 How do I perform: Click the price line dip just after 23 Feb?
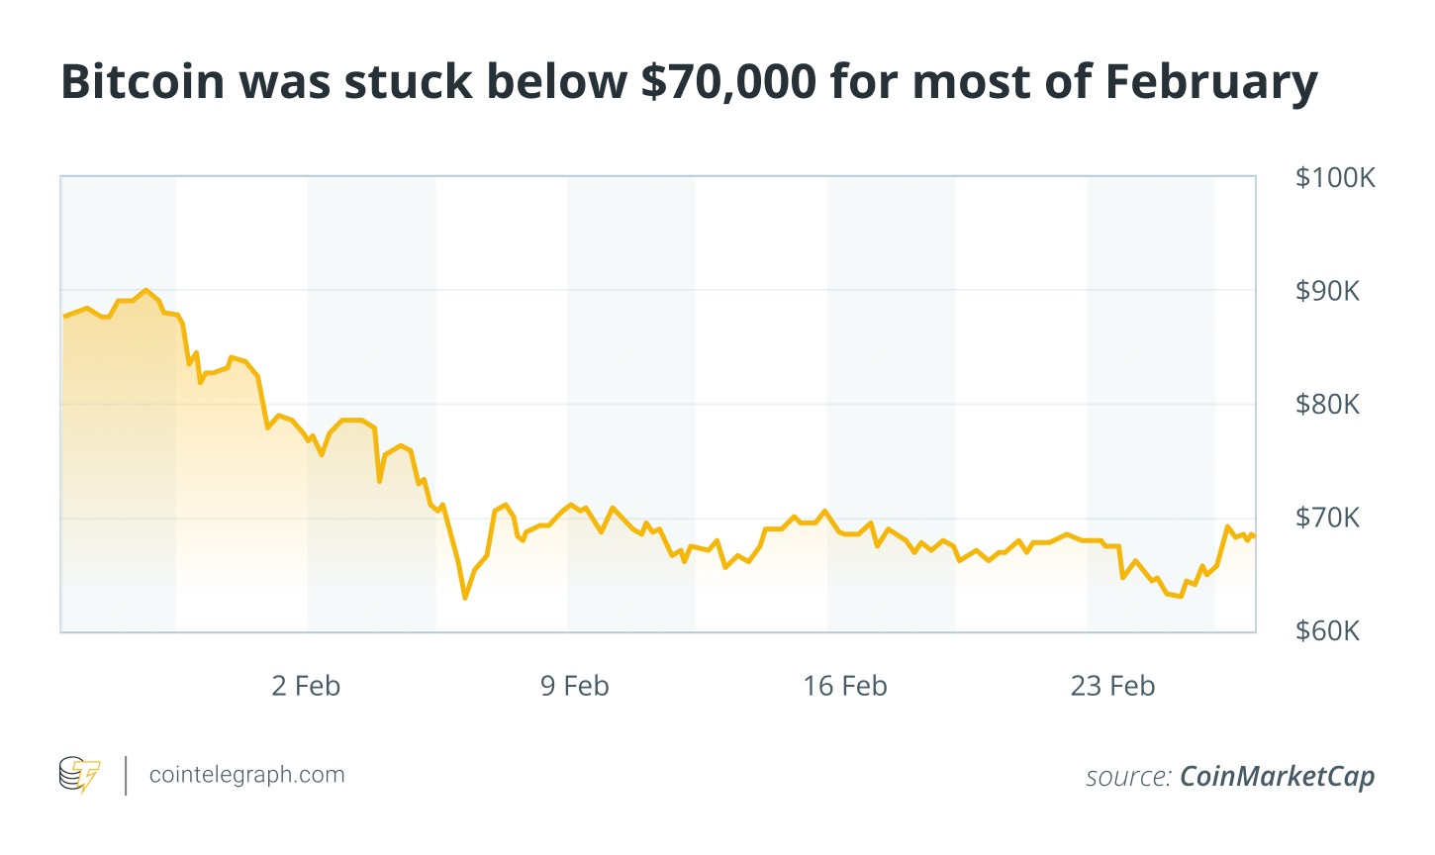pos(1179,596)
